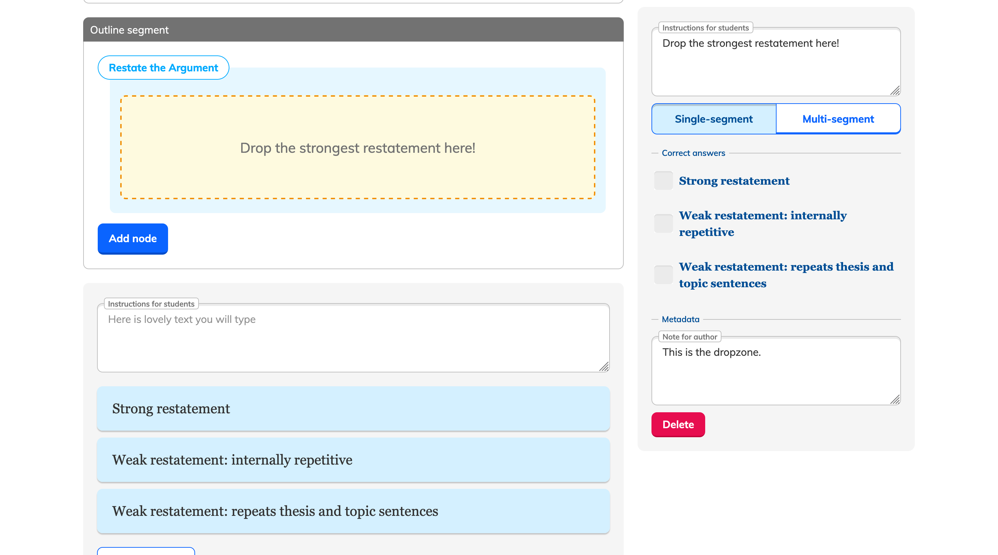
Task: Tick Weak restatement: internally repetitive checkbox
Action: pyautogui.click(x=663, y=223)
